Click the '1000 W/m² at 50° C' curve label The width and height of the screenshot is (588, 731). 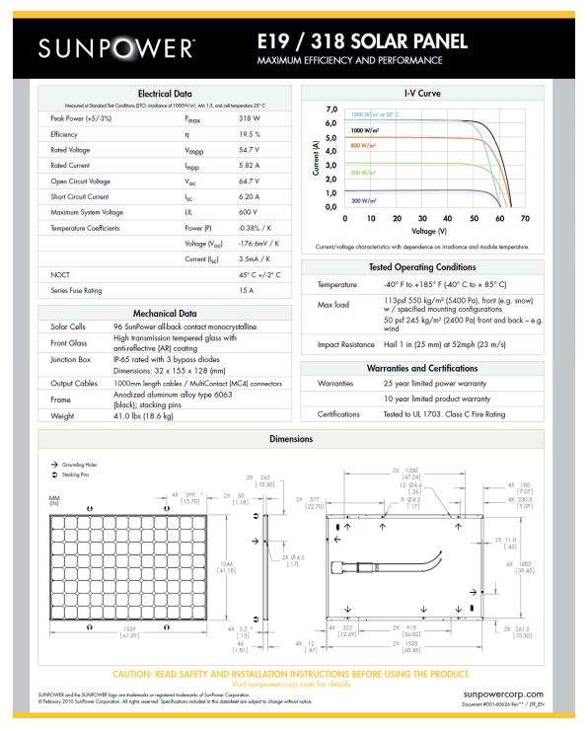375,114
